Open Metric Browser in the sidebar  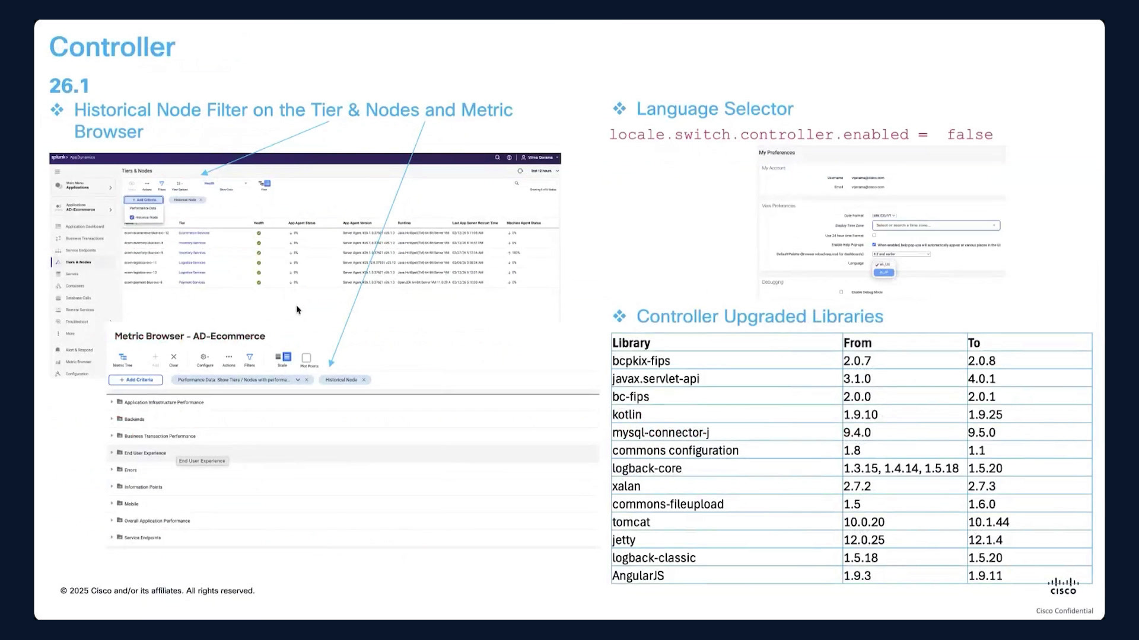tap(78, 361)
